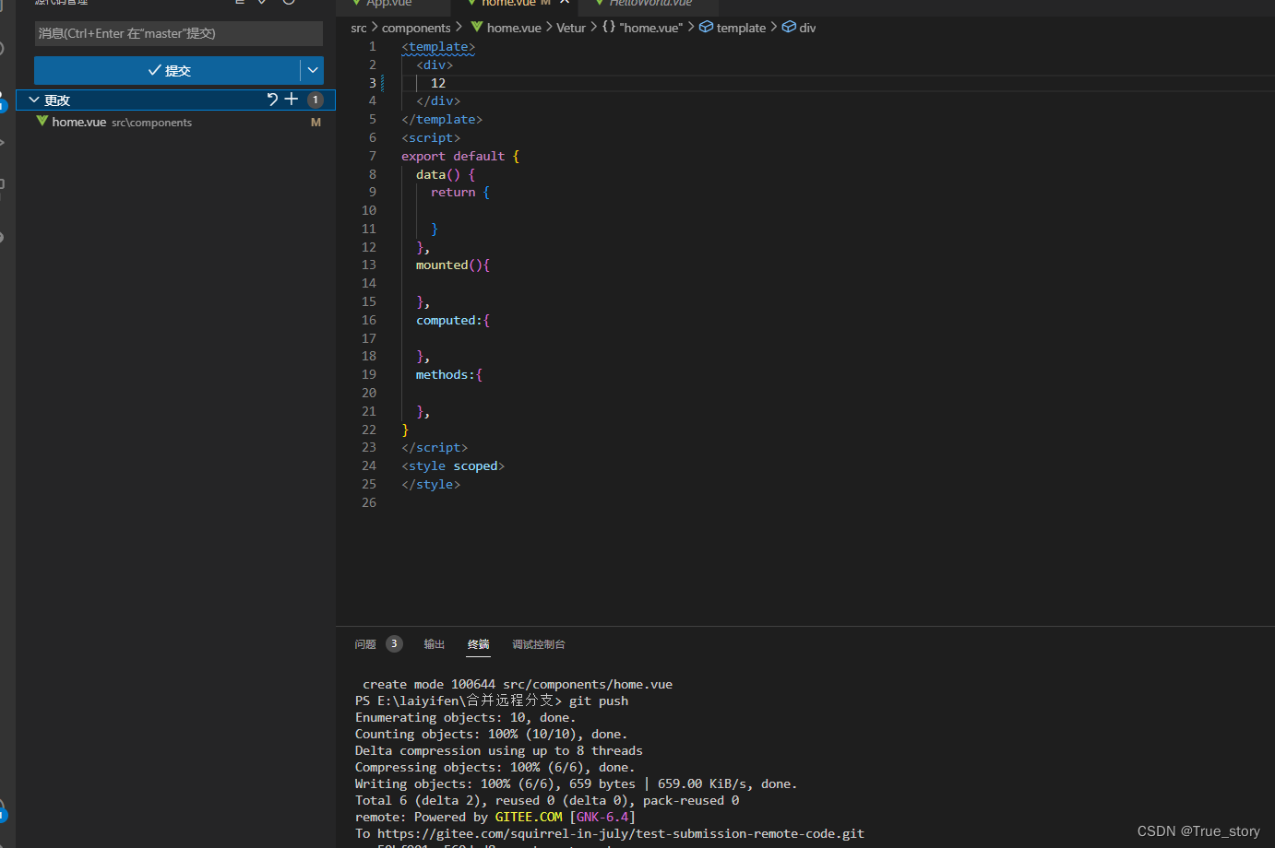Click 'git push' command in terminal
Screen dimensions: 1275x848
(x=599, y=701)
